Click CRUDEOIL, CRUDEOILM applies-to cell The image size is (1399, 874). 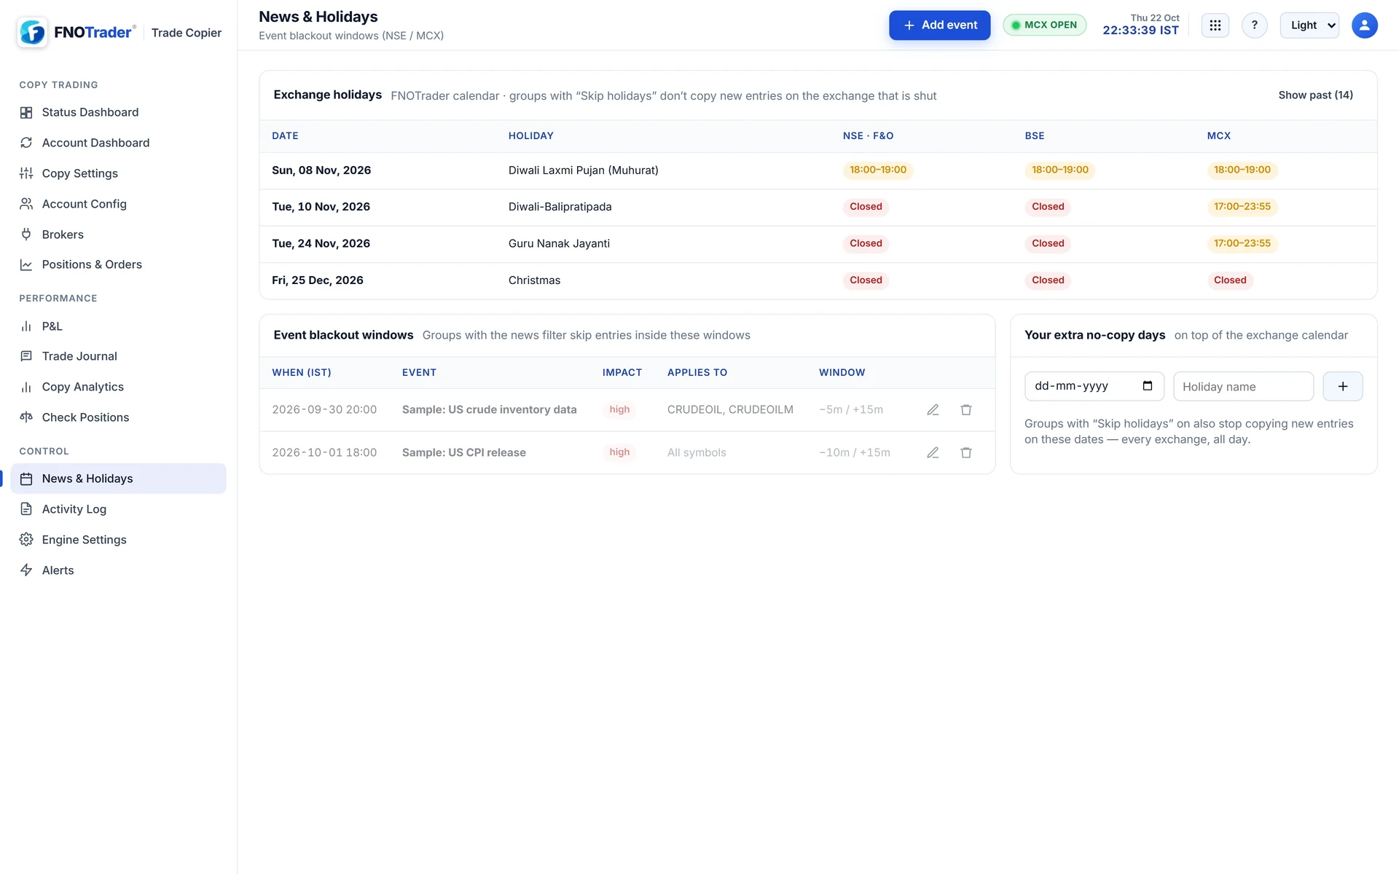[x=730, y=410]
